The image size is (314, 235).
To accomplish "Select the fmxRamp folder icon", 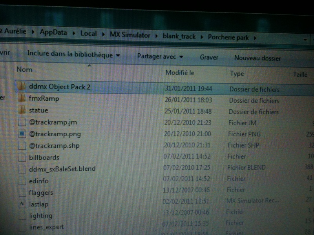I will (22, 98).
